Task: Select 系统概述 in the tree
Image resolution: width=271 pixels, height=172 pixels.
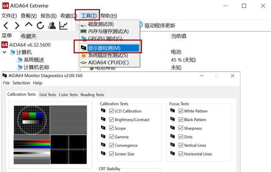Action: [34, 60]
